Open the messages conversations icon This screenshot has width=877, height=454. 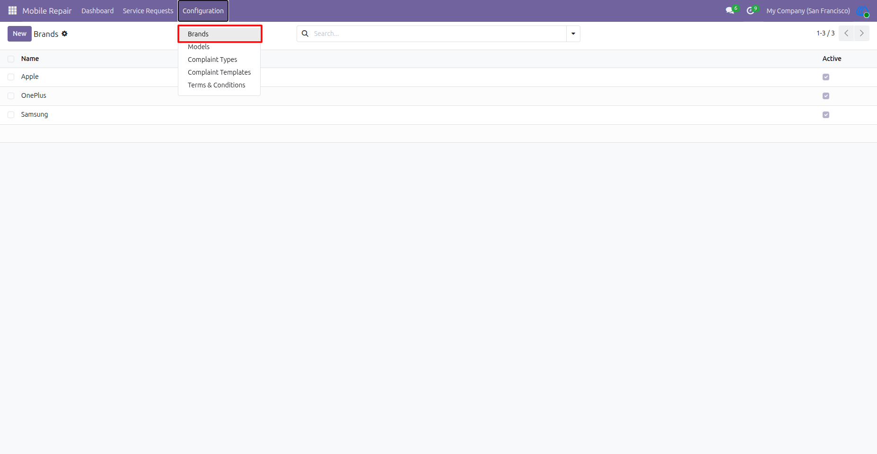[x=730, y=10]
